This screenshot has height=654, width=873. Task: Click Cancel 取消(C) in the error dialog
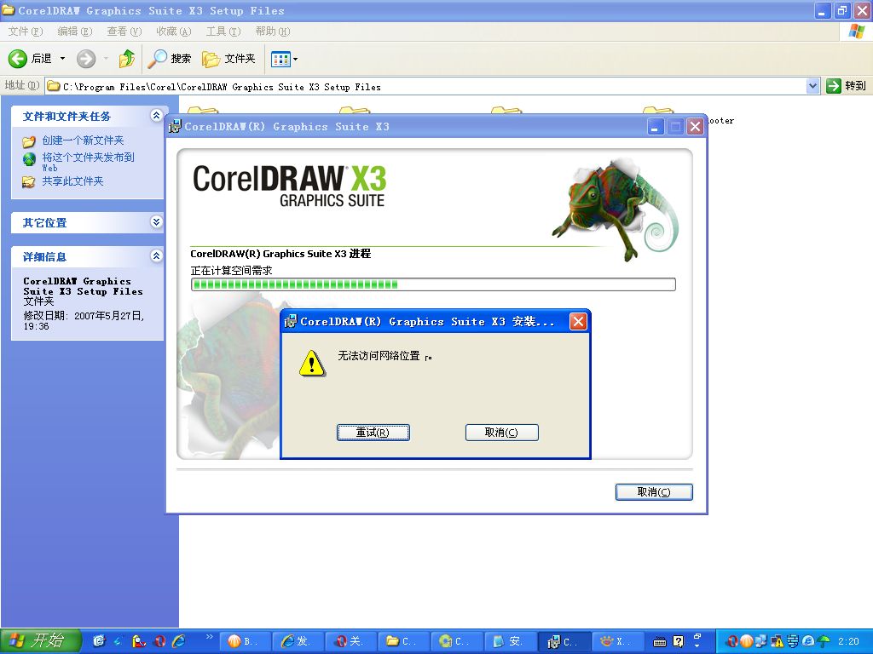pos(501,432)
